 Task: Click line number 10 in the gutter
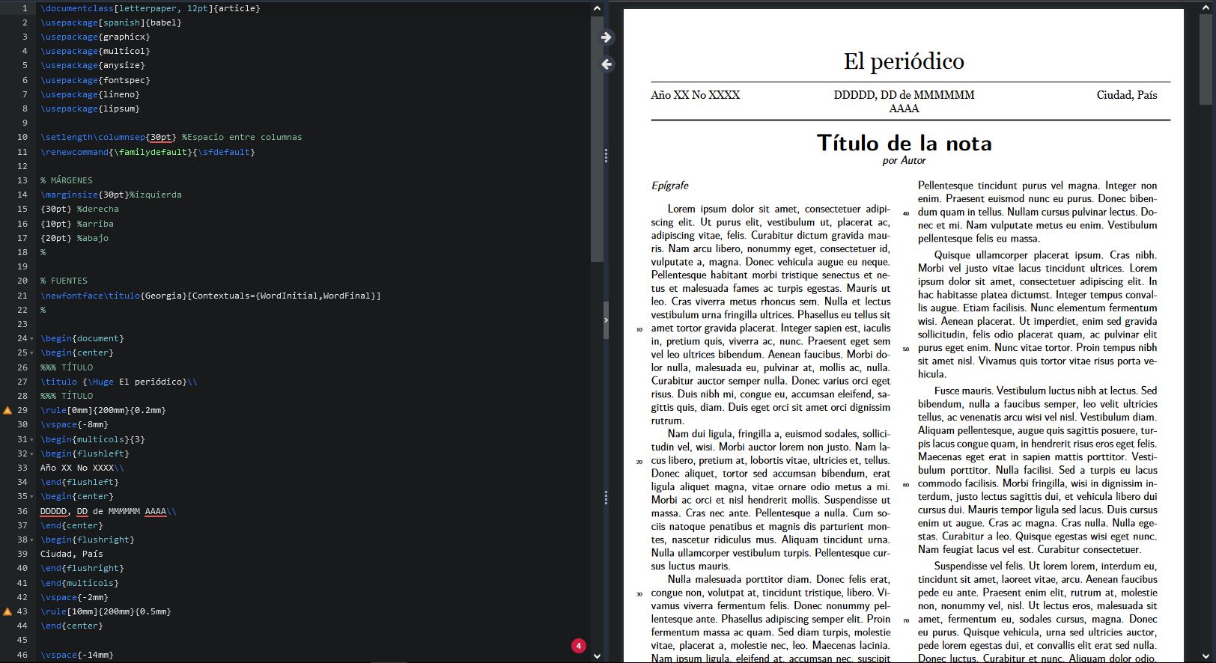click(22, 137)
